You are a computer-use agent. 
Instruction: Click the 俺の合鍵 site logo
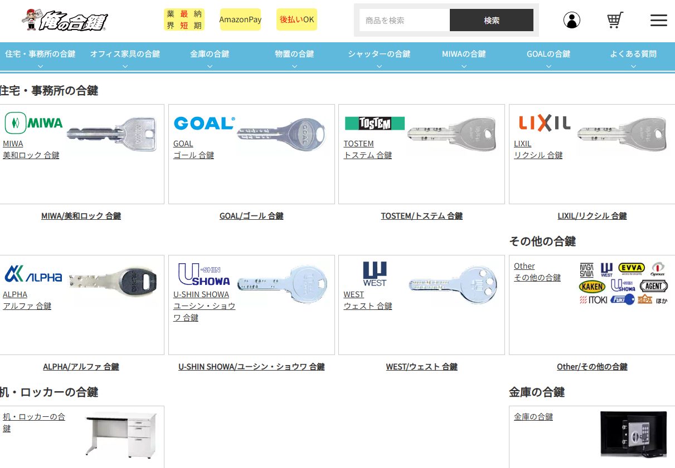tap(65, 21)
